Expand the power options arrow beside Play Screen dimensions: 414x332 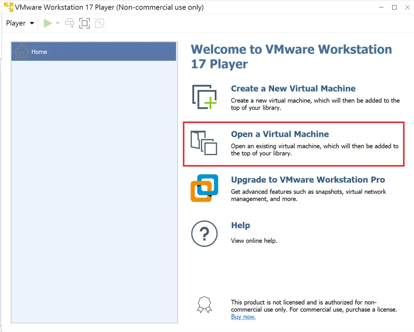coord(57,23)
